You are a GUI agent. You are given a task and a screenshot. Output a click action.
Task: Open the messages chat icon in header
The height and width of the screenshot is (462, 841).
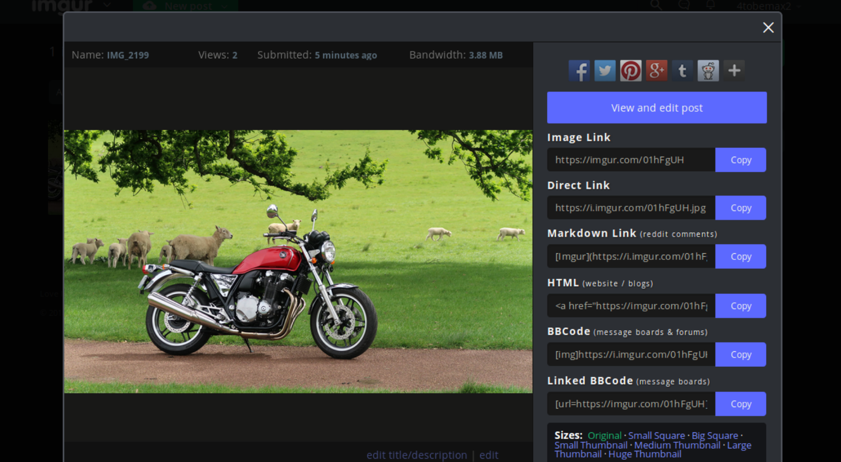pos(684,5)
